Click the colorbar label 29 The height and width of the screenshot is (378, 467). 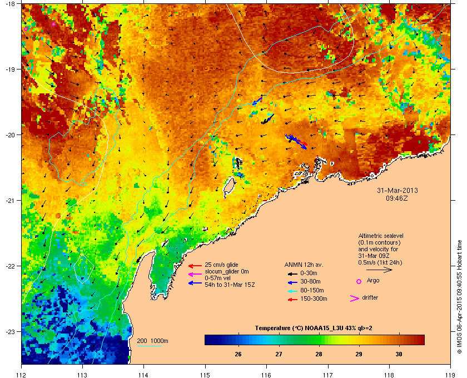click(x=359, y=354)
